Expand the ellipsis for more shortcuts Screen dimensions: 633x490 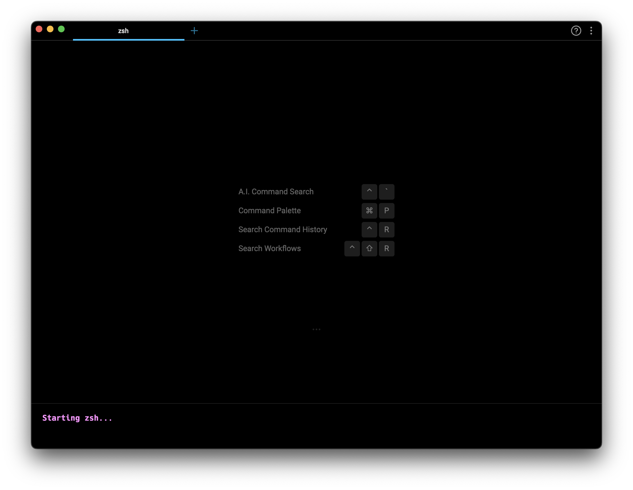point(316,329)
